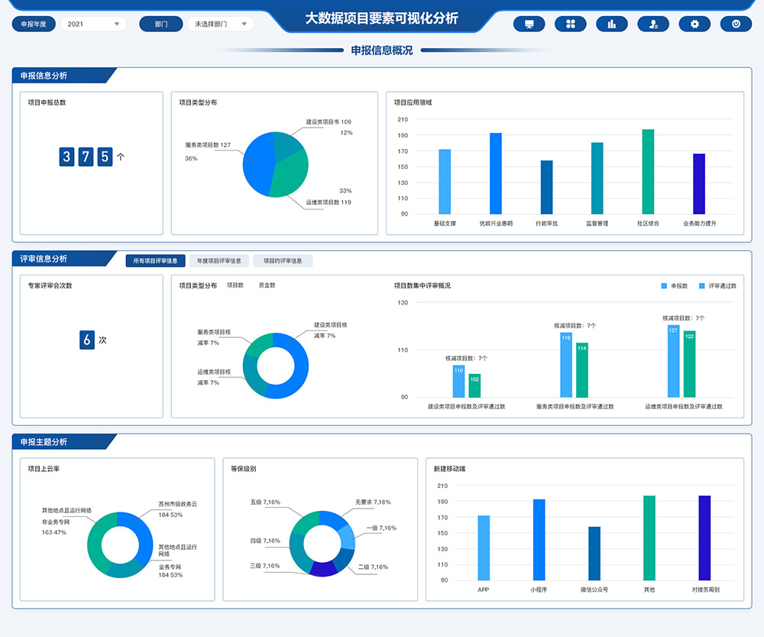The height and width of the screenshot is (637, 764).
Task: Click the 基础支撑 bar in 项目应用领域
Action: pos(445,182)
